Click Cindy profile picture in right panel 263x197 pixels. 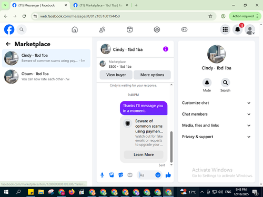point(216,54)
